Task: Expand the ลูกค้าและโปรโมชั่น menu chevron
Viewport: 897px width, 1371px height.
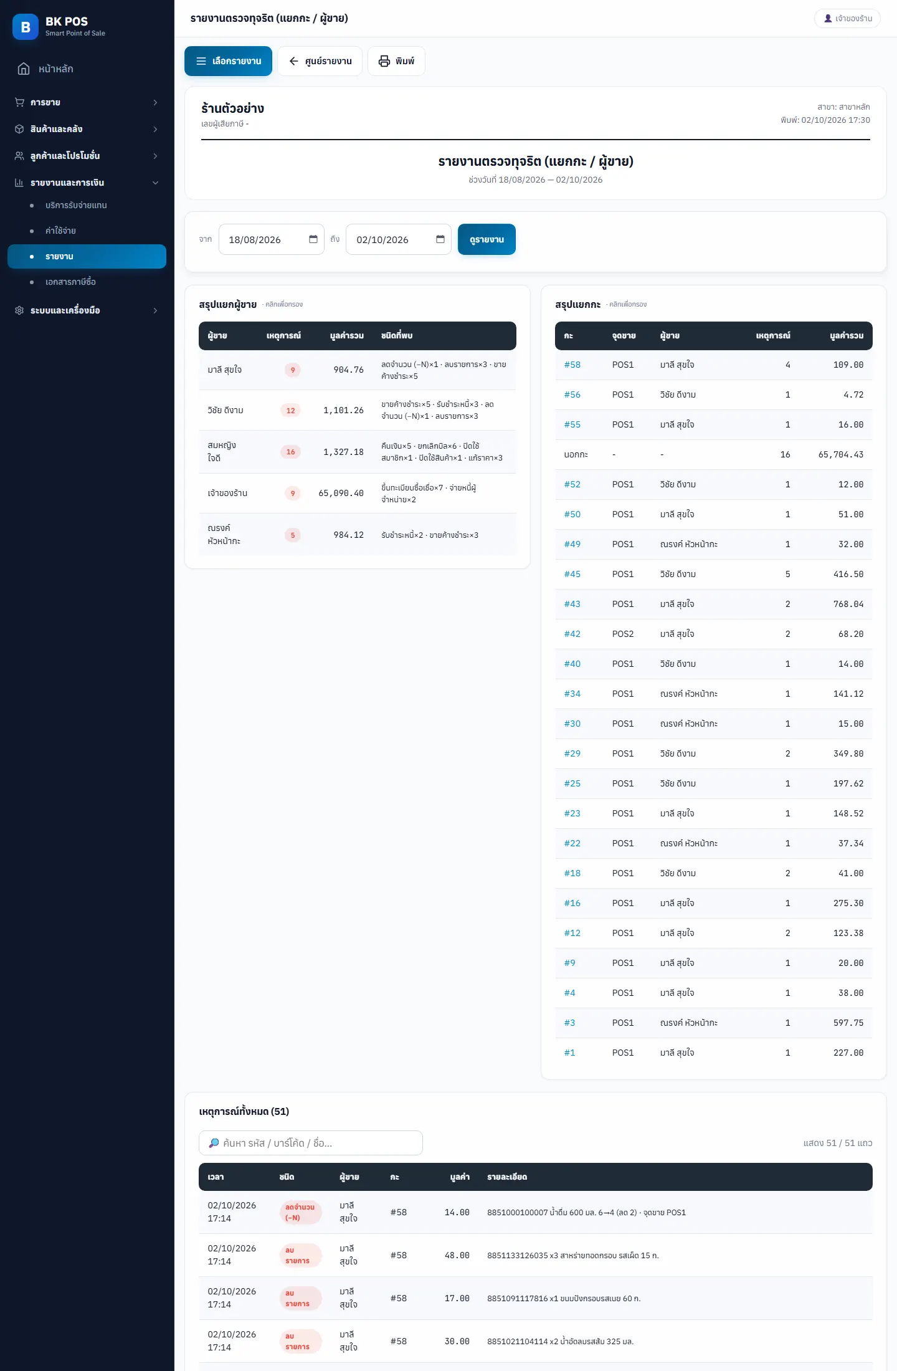Action: click(155, 156)
